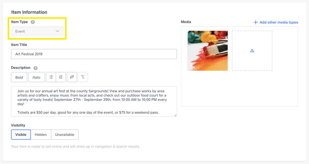
Task: Insert a hyperlink using the link icon
Action: (72, 77)
